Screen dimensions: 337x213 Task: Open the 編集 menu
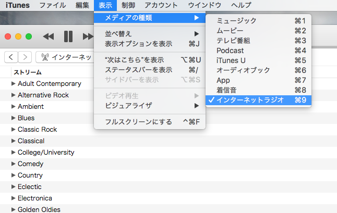[x=82, y=5]
